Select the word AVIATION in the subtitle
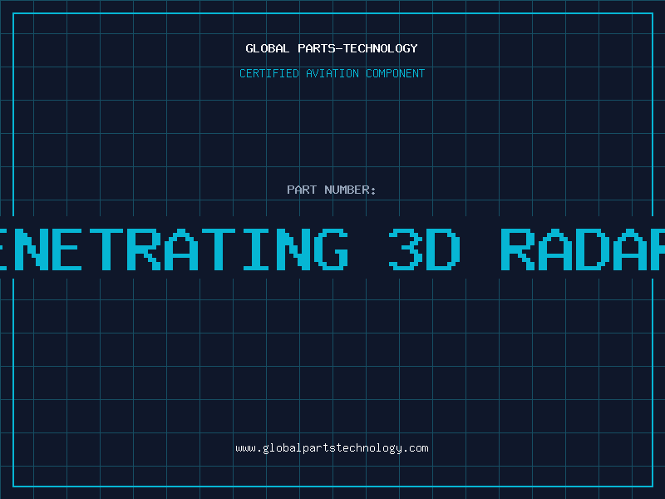The image size is (665, 499). point(332,74)
